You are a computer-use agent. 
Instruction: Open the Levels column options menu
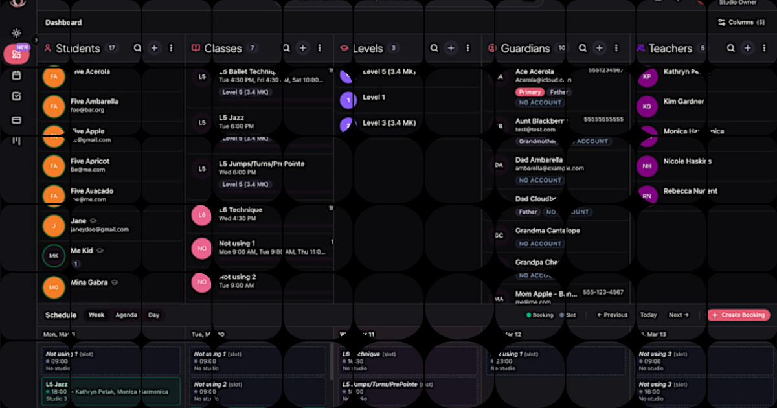pos(468,48)
